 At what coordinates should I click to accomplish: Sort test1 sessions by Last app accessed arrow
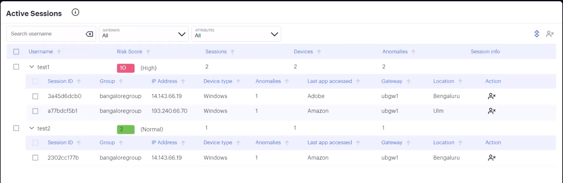358,82
